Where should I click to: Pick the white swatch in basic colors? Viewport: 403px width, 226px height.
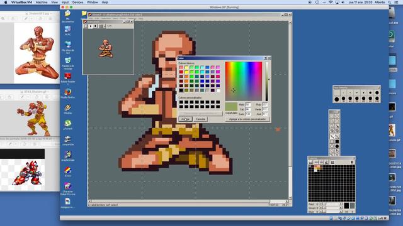pyautogui.click(x=218, y=90)
